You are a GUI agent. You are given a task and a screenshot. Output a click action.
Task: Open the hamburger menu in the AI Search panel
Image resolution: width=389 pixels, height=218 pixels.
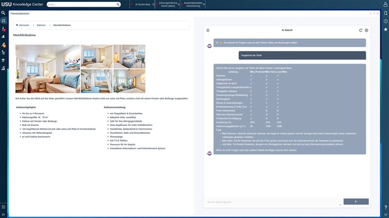coord(208,30)
